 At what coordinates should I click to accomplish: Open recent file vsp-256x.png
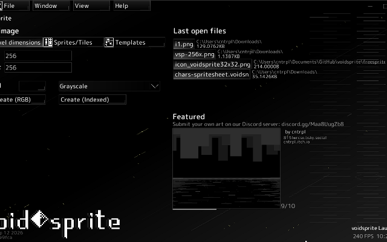tap(195, 54)
